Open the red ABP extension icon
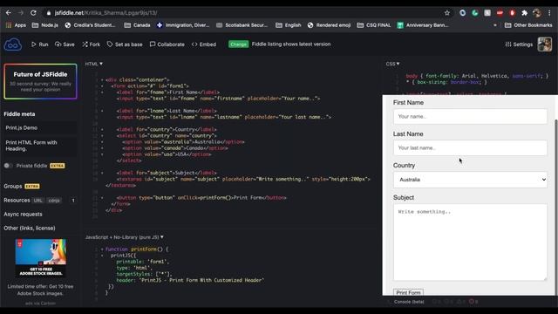The height and width of the screenshot is (314, 558). point(500,13)
